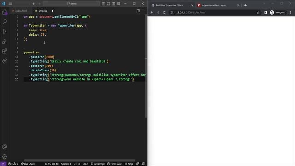Place cursor on line 15 typeString code
The height and width of the screenshot is (166, 295).
pyautogui.click(x=82, y=79)
